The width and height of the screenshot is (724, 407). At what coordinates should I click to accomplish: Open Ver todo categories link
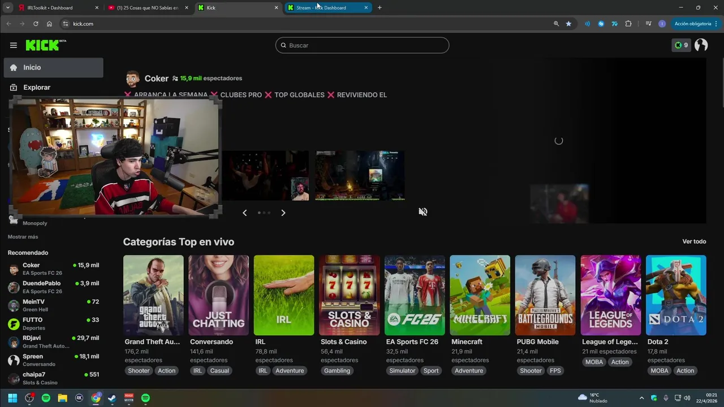coord(694,241)
